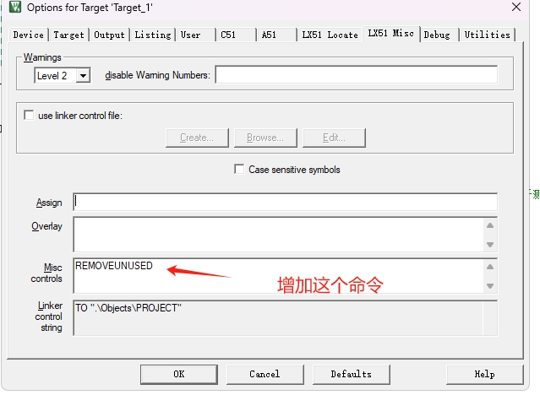Screen dimensions: 540x395
Task: Click the disable Warning Numbers field
Action: coord(356,74)
